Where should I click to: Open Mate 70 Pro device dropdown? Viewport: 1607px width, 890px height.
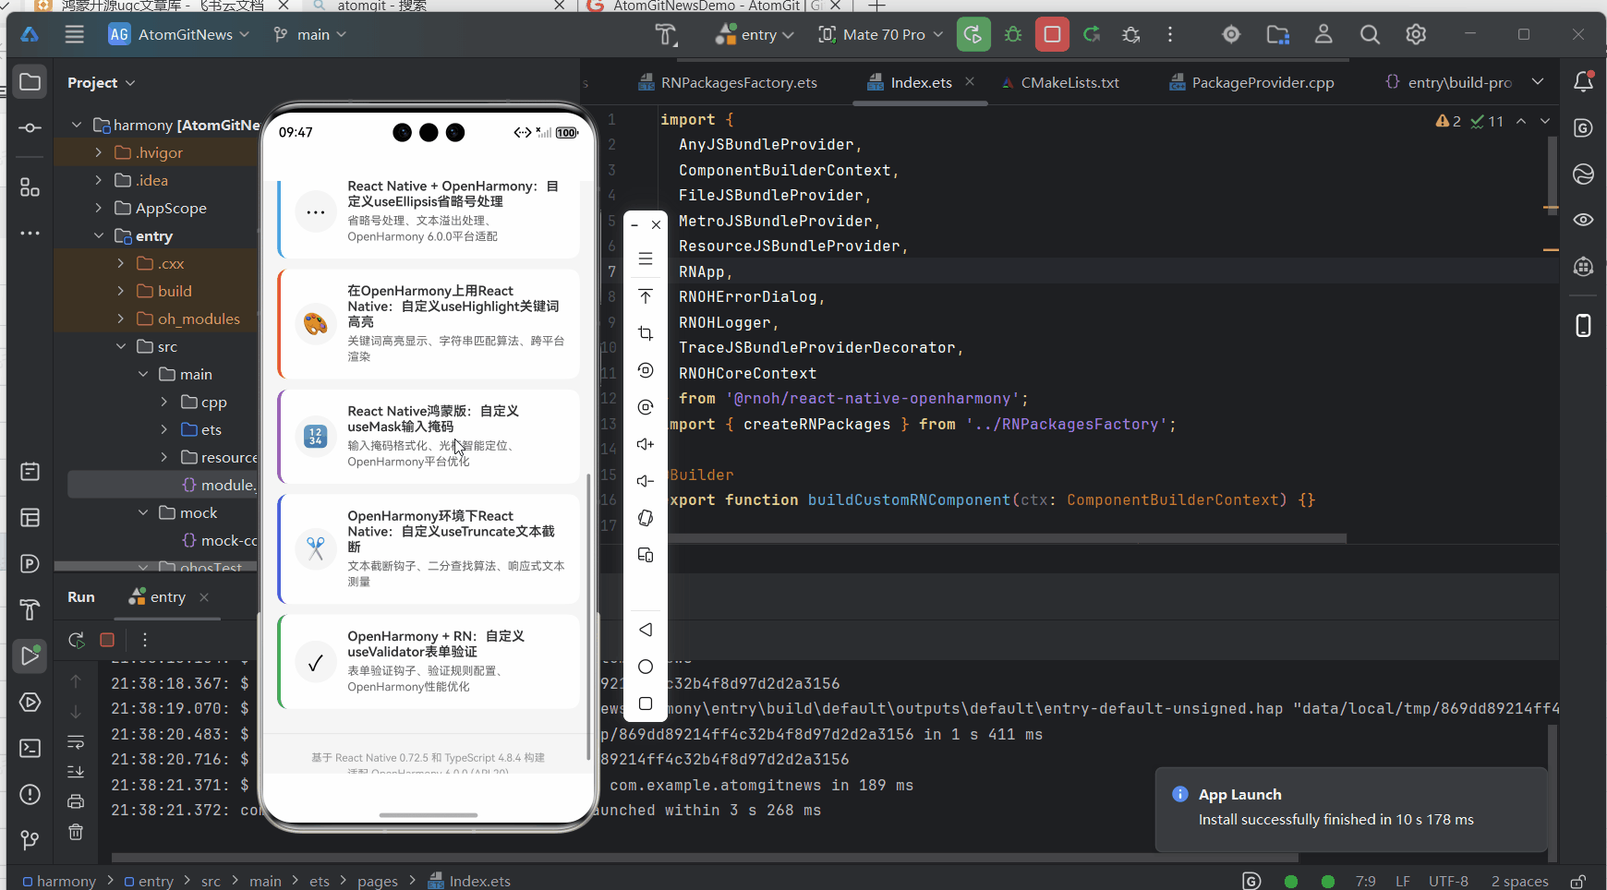click(880, 35)
